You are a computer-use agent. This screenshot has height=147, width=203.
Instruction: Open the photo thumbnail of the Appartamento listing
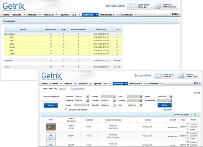click(x=51, y=127)
